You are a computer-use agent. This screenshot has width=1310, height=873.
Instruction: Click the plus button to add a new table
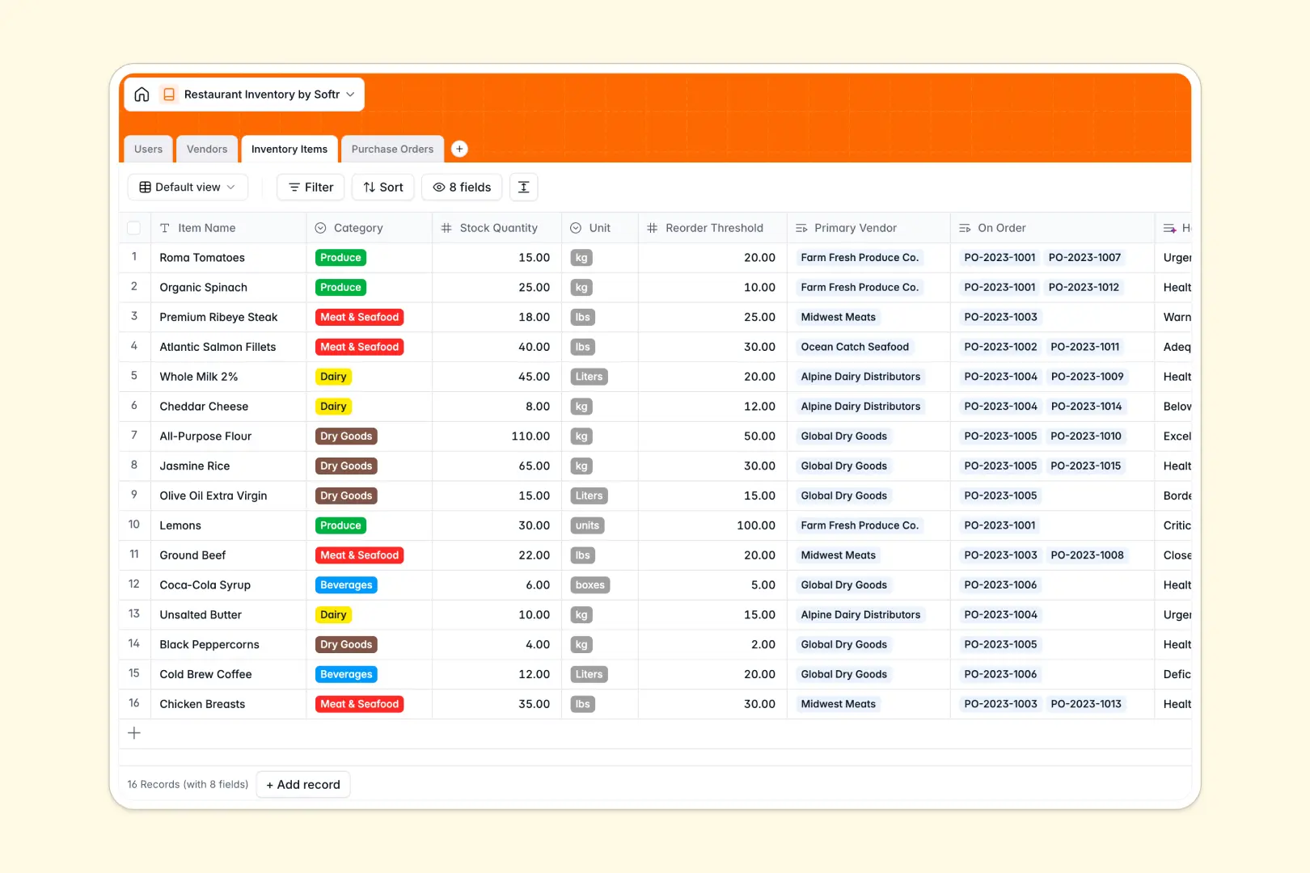point(459,149)
